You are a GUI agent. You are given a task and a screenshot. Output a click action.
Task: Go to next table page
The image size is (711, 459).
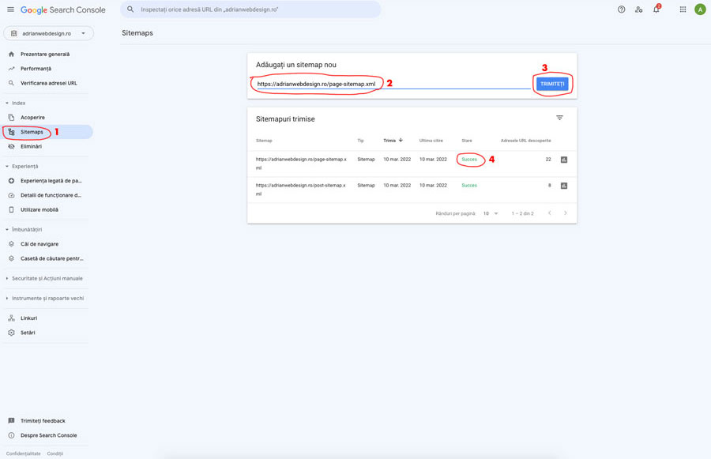pyautogui.click(x=565, y=213)
